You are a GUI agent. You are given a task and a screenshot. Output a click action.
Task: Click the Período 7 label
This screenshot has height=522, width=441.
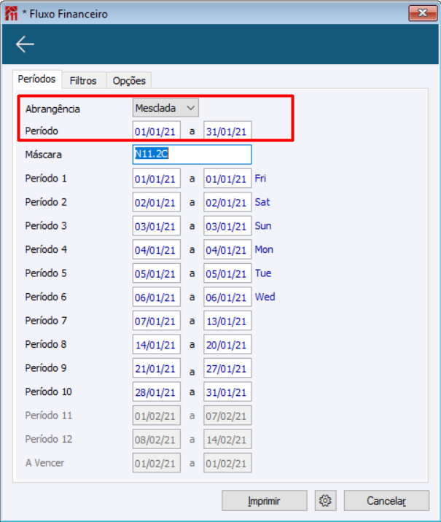[46, 321]
